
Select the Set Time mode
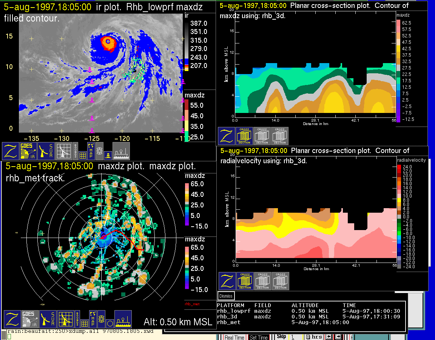click(259, 337)
